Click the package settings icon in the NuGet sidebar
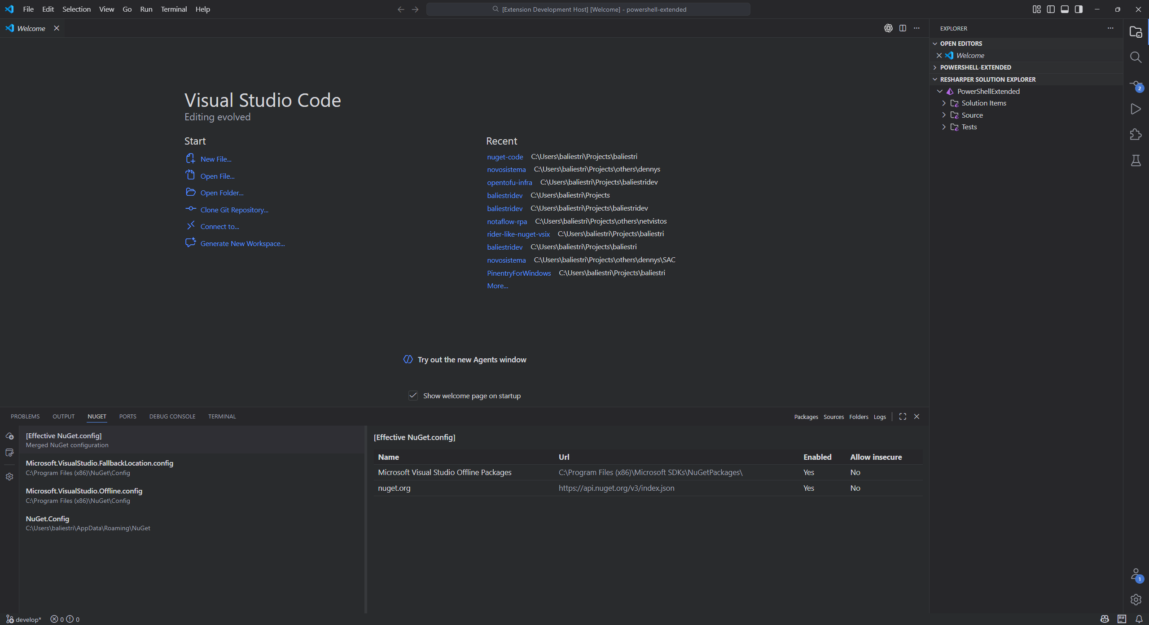The width and height of the screenshot is (1149, 625). click(x=9, y=453)
